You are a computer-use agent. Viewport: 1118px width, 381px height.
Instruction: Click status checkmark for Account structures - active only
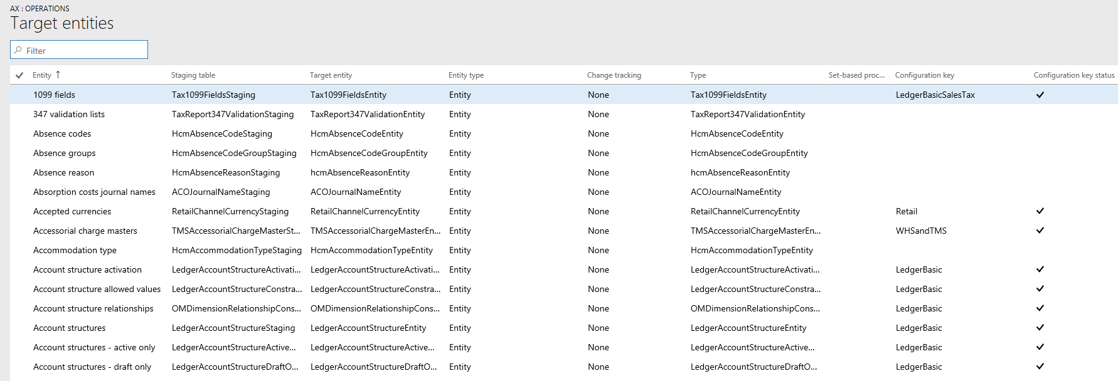tap(1040, 347)
